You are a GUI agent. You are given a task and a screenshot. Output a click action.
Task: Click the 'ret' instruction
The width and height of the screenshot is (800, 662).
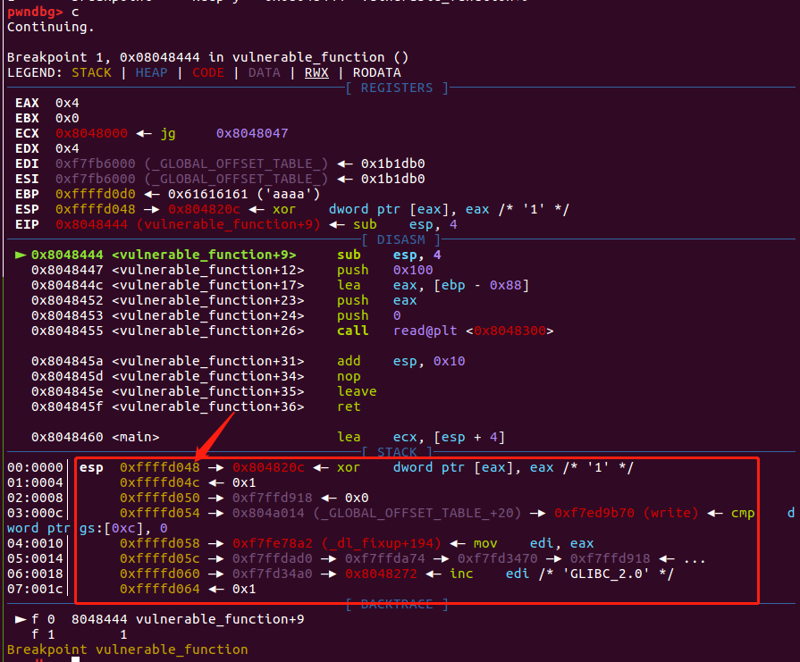pyautogui.click(x=349, y=406)
